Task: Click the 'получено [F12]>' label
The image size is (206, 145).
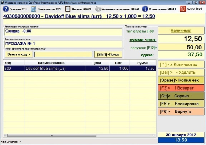Action: pos(143,48)
